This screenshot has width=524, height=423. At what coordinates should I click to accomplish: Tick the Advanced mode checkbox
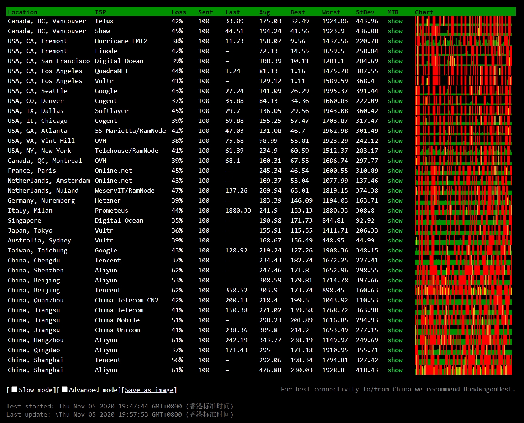pos(64,390)
